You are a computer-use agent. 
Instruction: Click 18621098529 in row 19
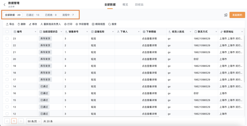(202, 66)
